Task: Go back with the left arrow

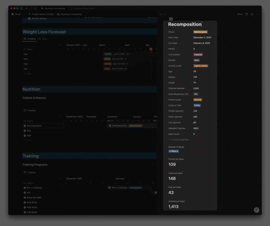Action: (27, 8)
